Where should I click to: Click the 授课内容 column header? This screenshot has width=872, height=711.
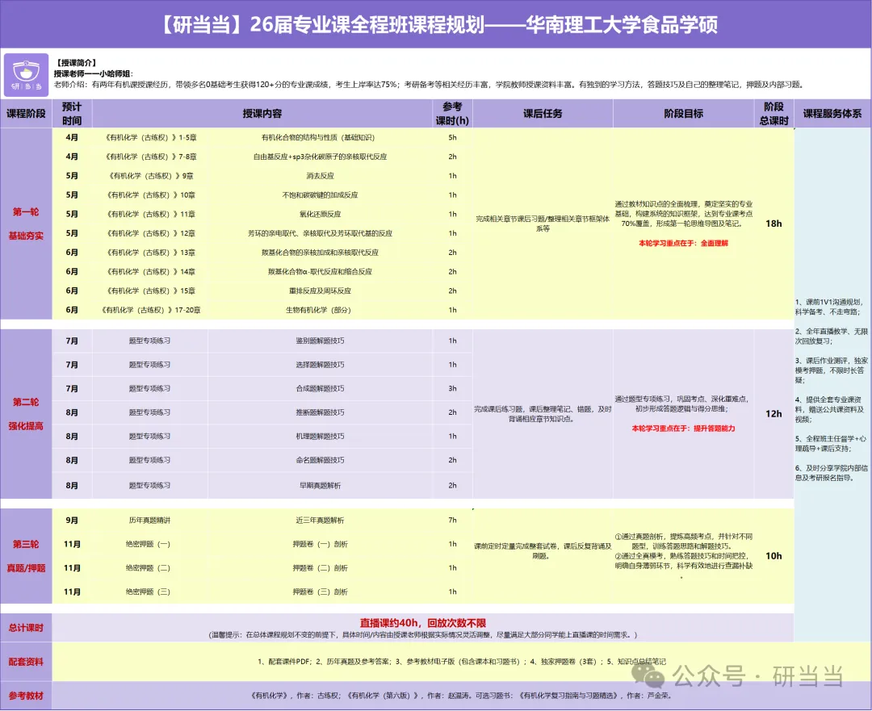click(262, 114)
